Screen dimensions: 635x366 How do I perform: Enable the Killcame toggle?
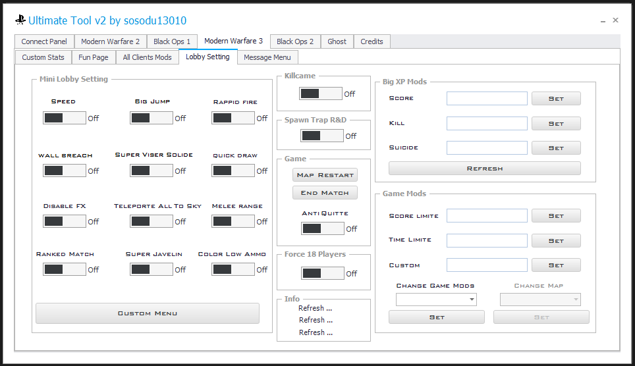(321, 93)
